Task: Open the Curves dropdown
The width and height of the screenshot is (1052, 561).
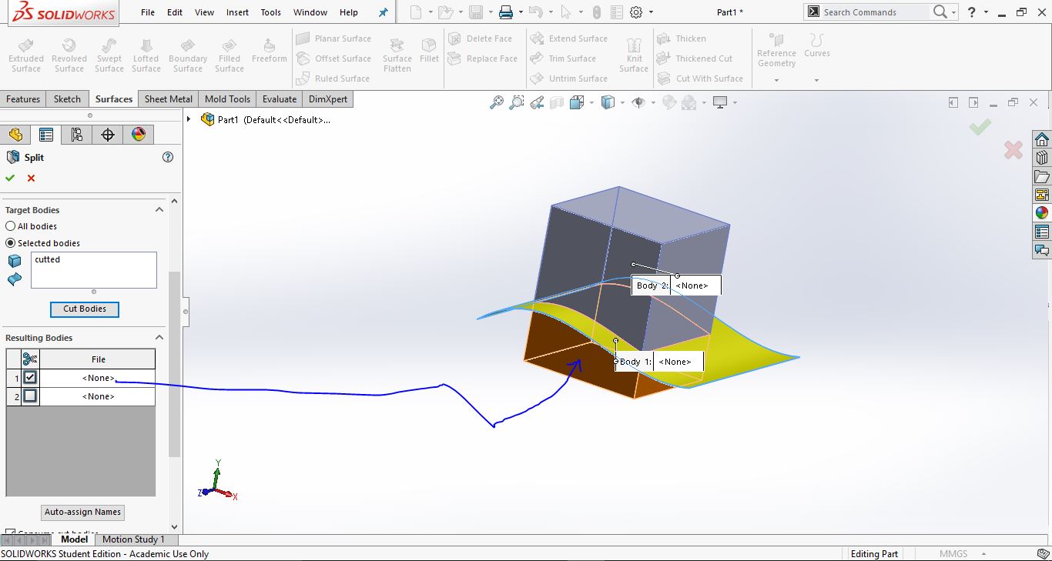Action: (816, 80)
